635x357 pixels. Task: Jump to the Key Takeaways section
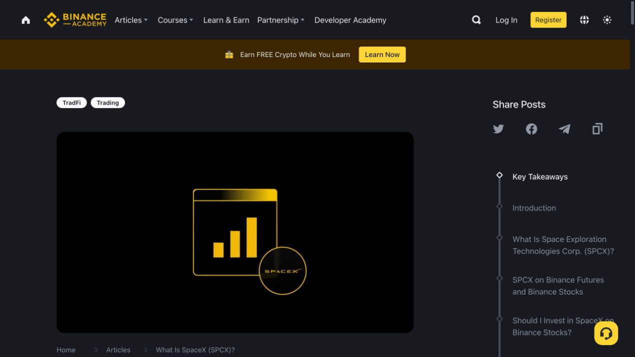click(540, 176)
